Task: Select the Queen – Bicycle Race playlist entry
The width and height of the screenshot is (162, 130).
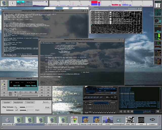Action: (x=139, y=105)
